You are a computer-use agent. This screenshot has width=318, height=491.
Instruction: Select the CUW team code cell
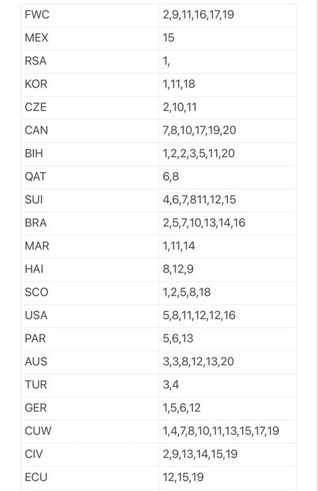[90, 432]
